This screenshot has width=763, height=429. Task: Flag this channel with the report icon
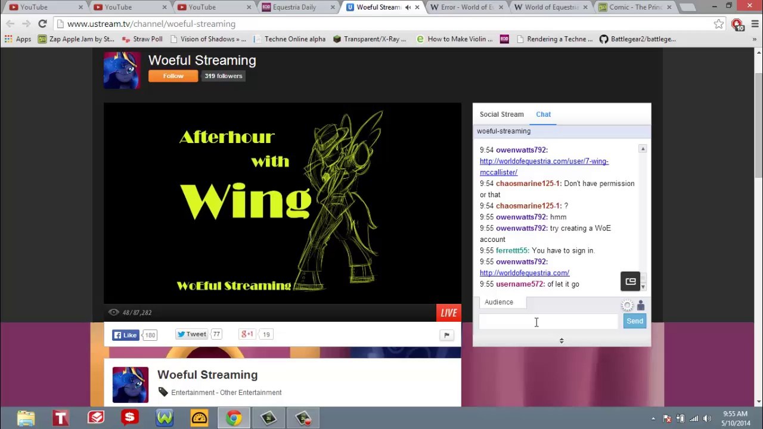click(x=446, y=335)
